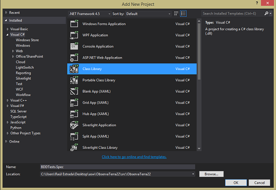
Task: Switch to small icons view
Action: coord(176,14)
